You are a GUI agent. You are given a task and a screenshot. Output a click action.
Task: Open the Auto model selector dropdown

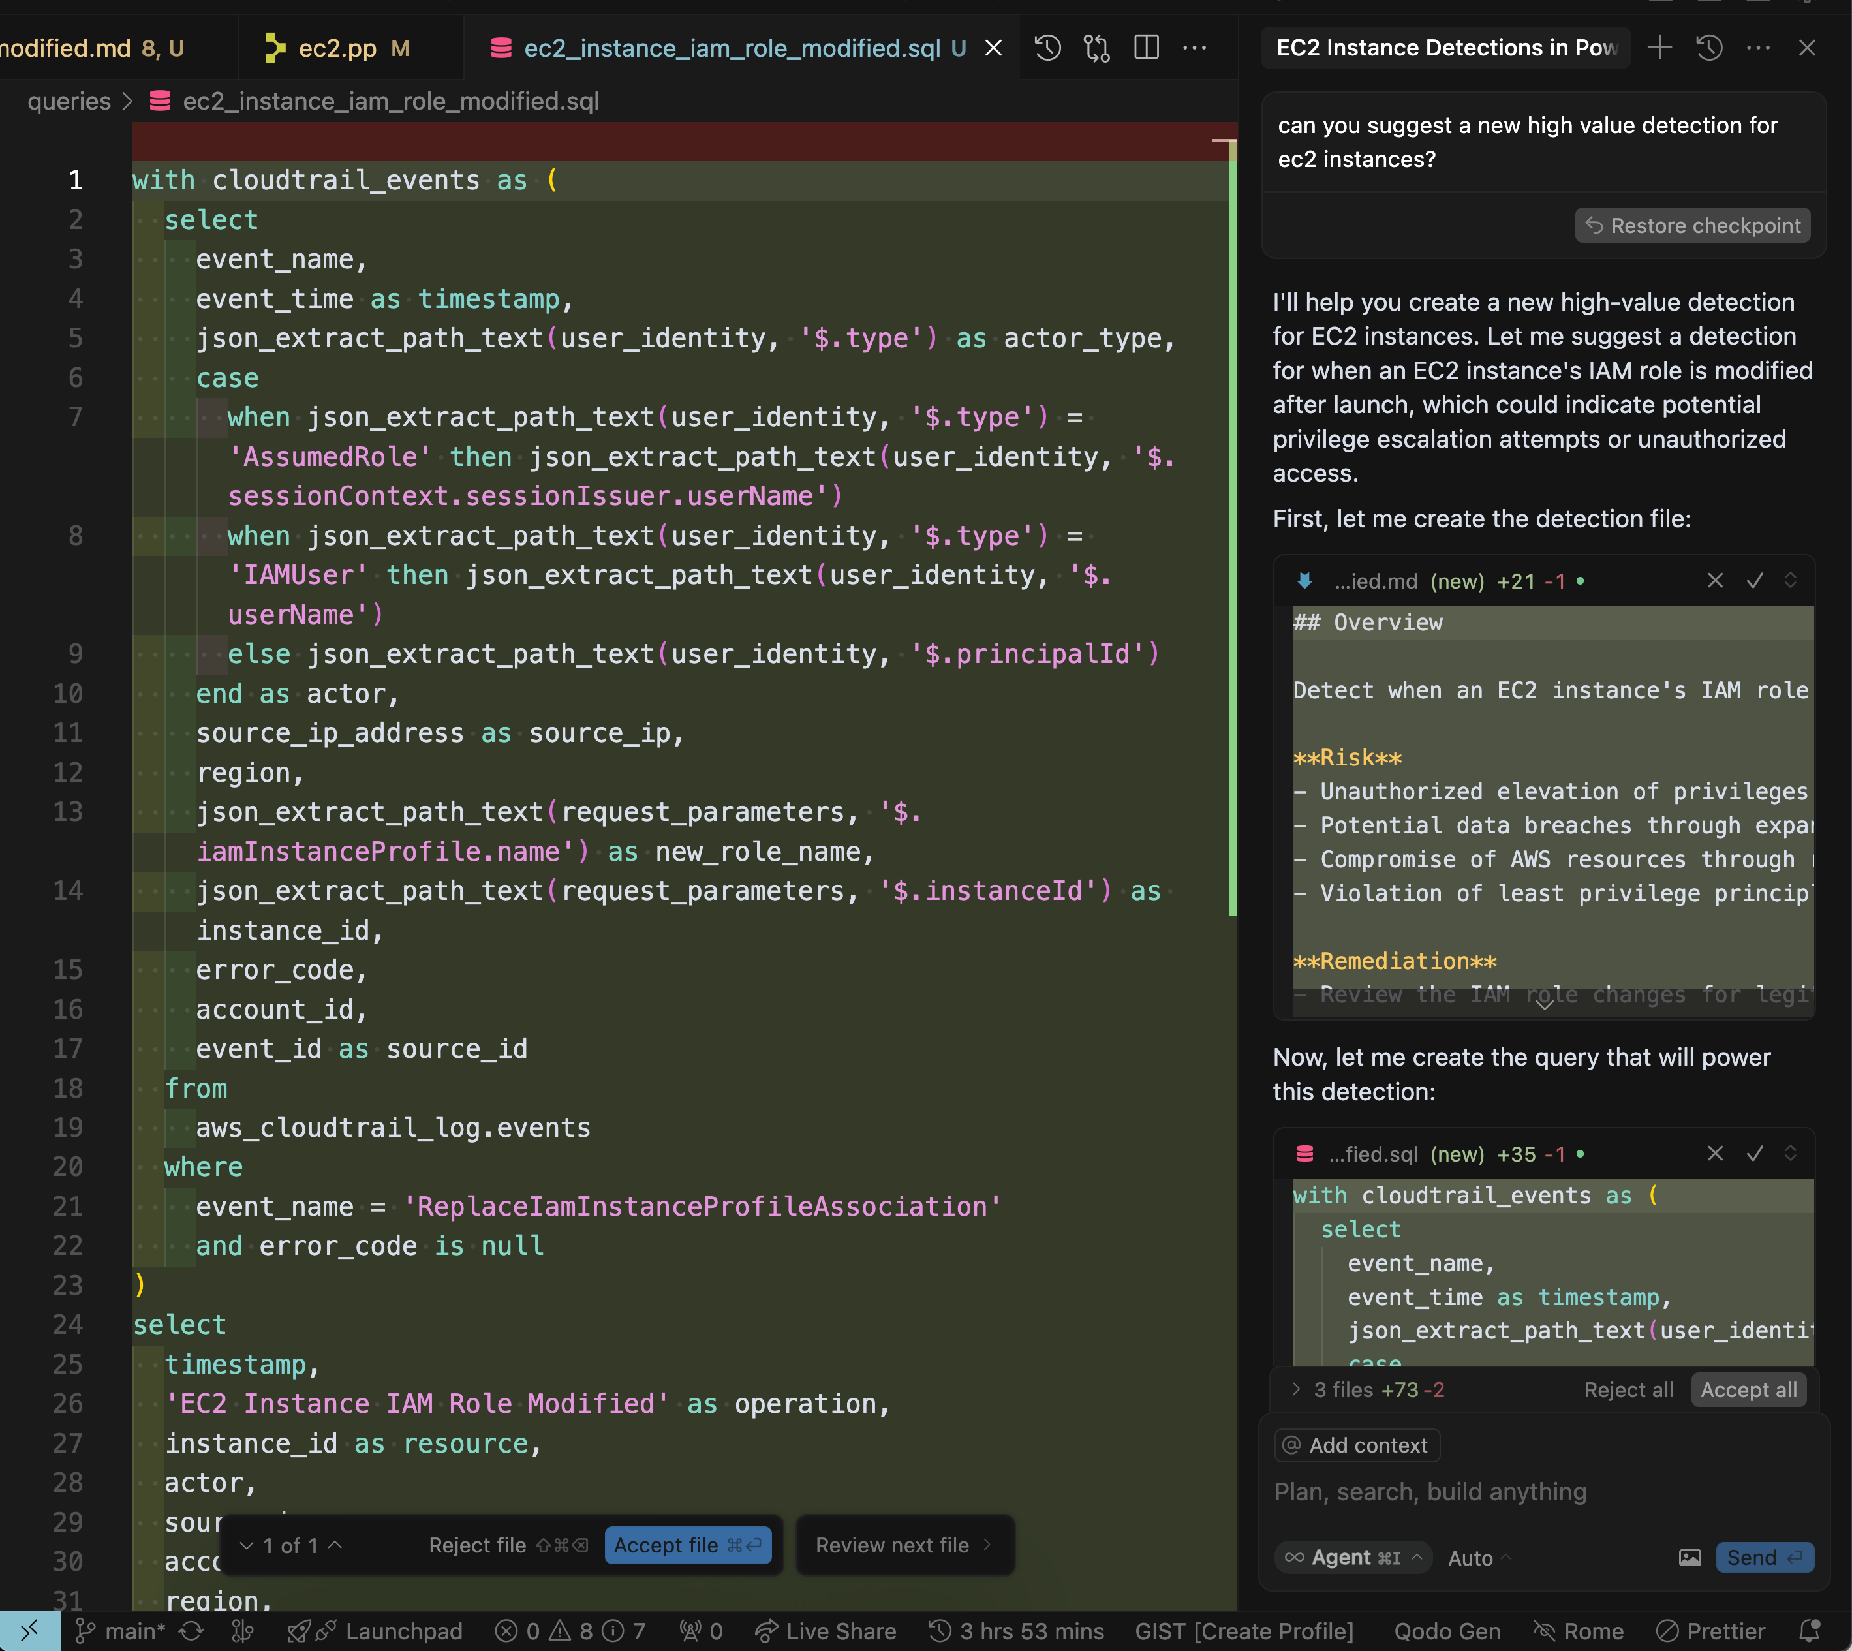1477,1558
